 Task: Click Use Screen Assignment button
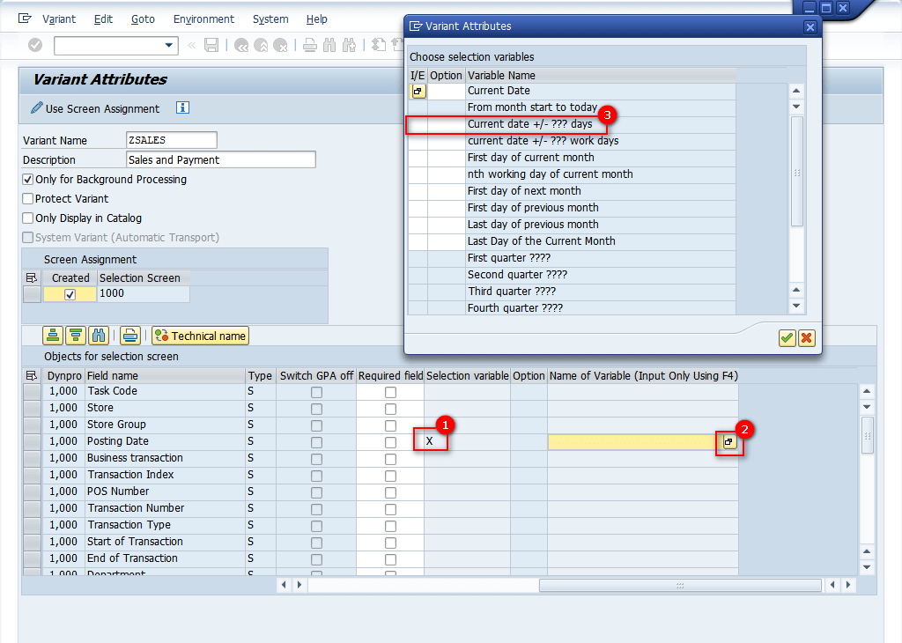pyautogui.click(x=95, y=108)
